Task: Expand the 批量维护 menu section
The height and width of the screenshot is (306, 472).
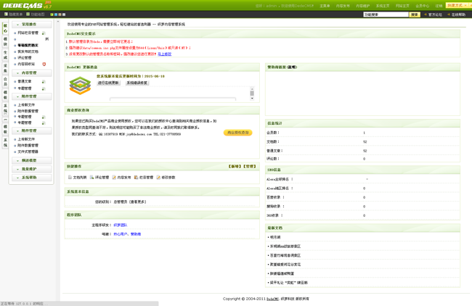Action: (32, 169)
